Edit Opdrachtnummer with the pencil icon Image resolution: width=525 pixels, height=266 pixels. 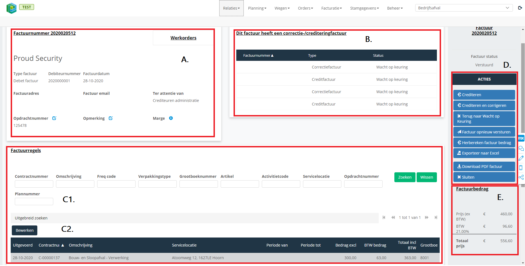(x=54, y=118)
